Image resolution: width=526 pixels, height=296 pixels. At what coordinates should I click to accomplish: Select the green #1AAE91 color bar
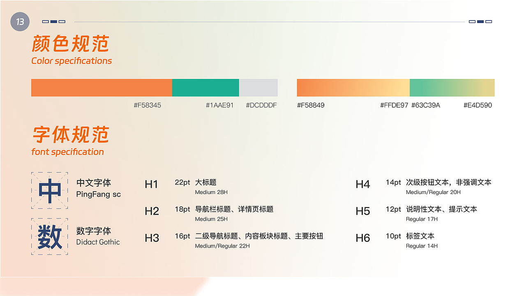pyautogui.click(x=205, y=88)
